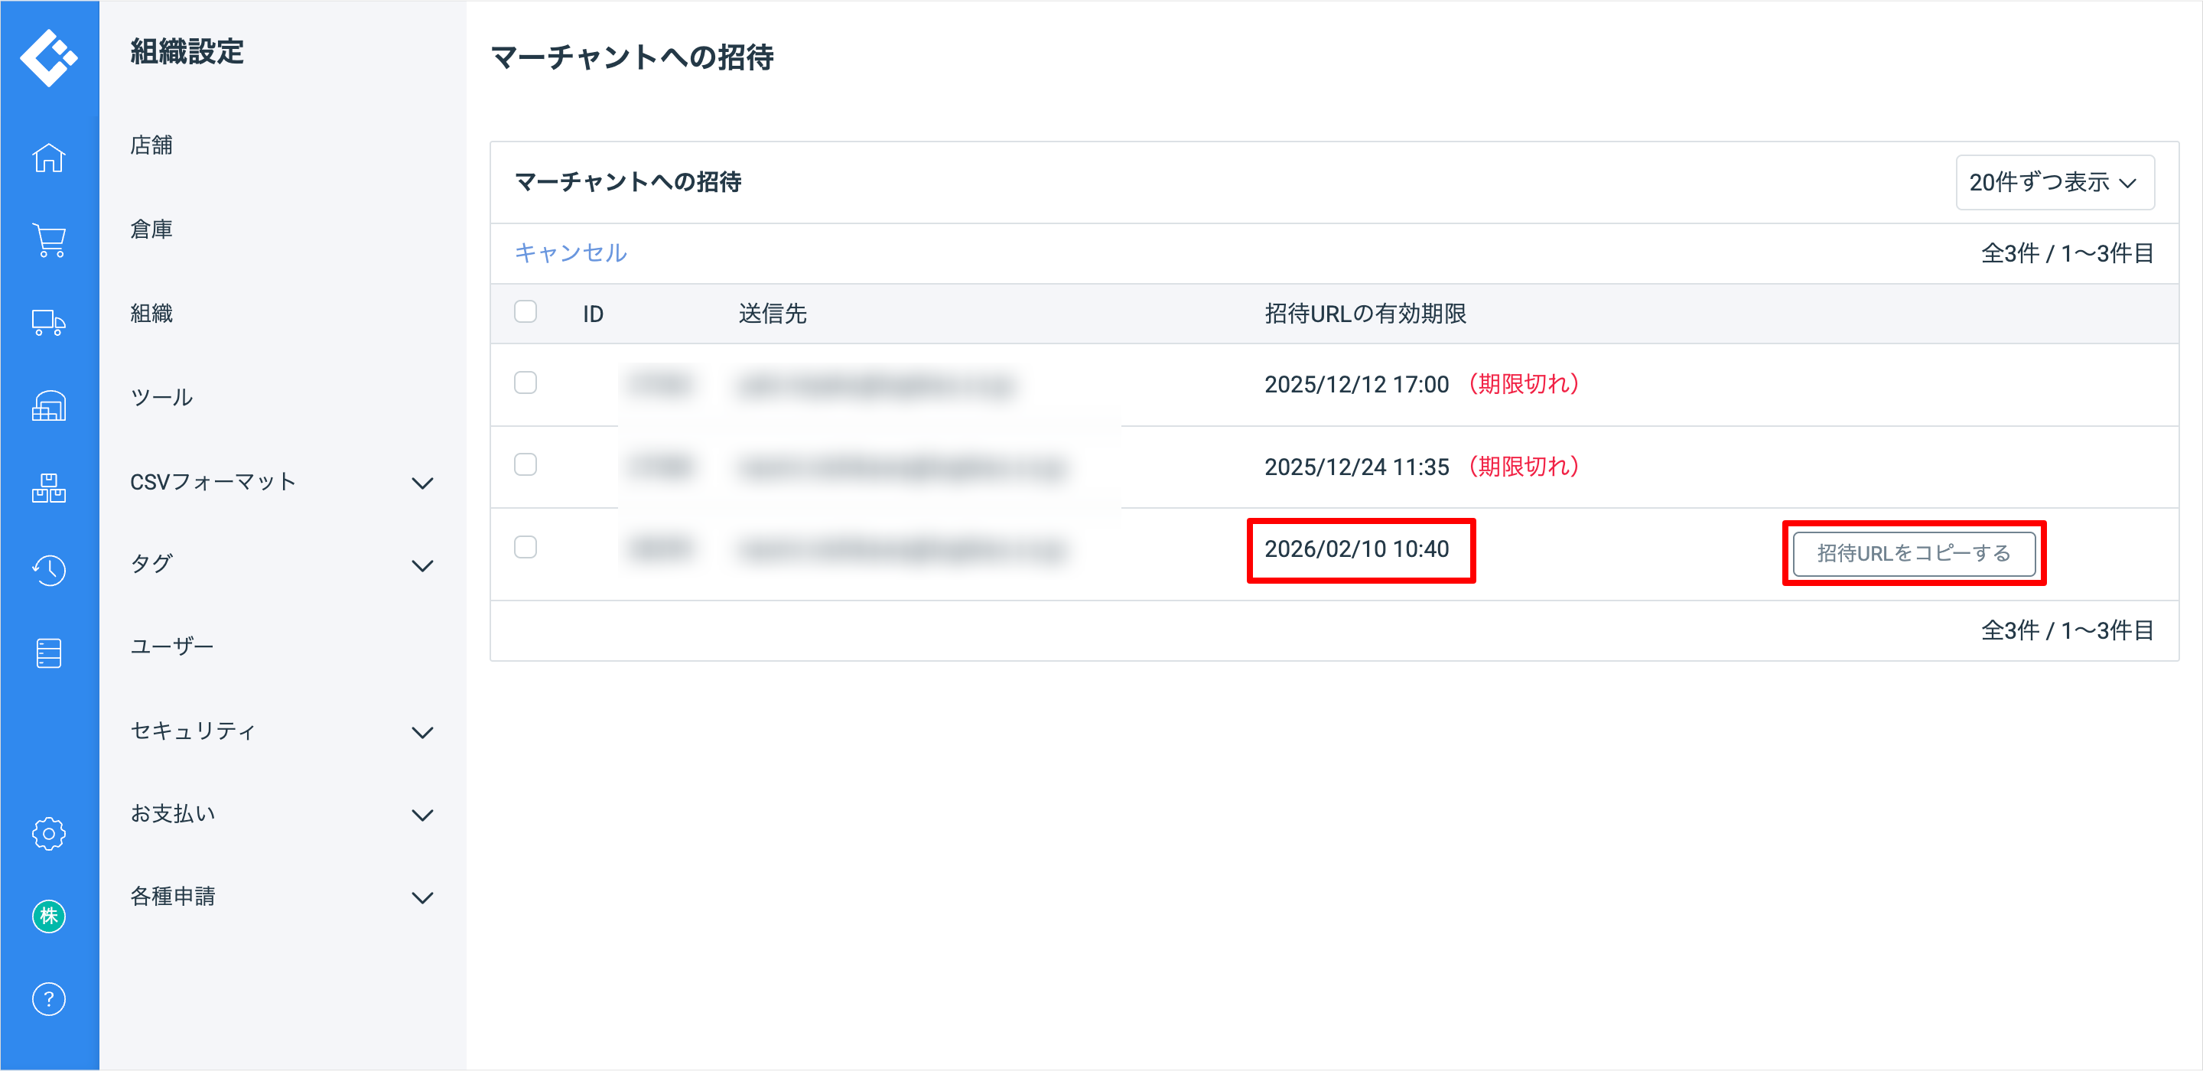
Task: Toggle the select-all checkbox in the table header
Action: coord(525,312)
